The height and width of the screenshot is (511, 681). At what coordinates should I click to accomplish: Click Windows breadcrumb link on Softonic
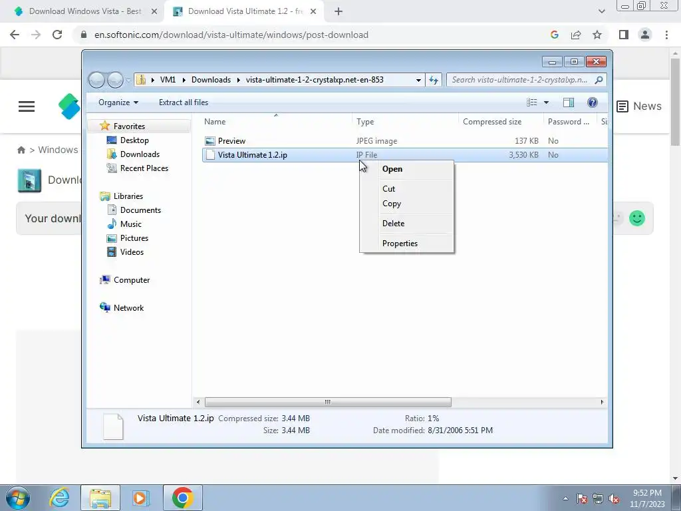pyautogui.click(x=59, y=150)
